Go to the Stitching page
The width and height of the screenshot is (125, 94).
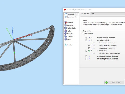coord(70,25)
